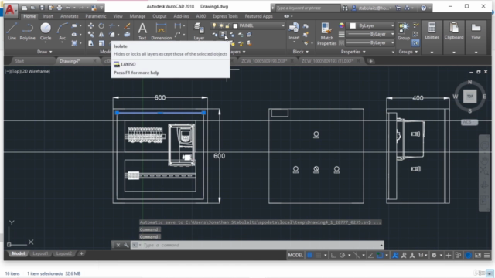Click the Plot print icon
Viewport: 495px width, 278px height.
tap(60, 8)
